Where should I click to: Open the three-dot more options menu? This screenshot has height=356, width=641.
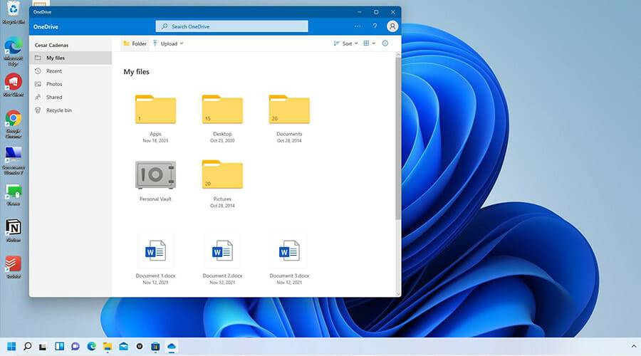point(358,26)
